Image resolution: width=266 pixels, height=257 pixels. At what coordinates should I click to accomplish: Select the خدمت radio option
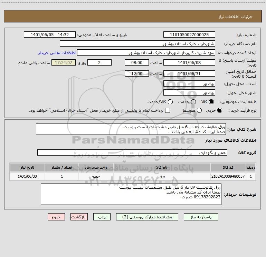coord(193,102)
